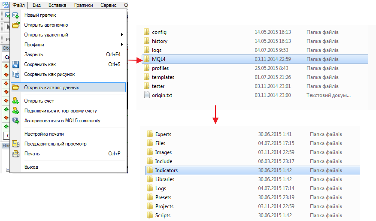
Task: Click the Login to Trade Account icon
Action: tap(16, 111)
